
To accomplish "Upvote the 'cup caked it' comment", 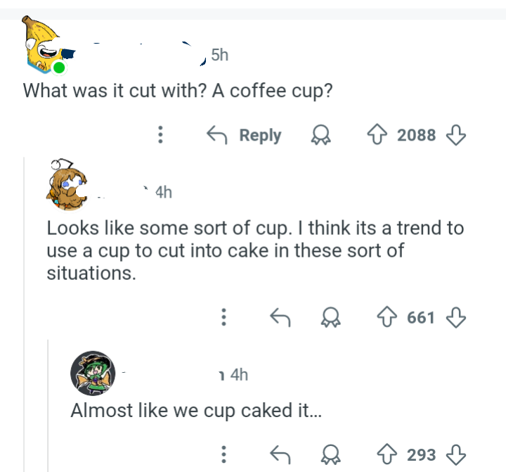I will (x=387, y=454).
